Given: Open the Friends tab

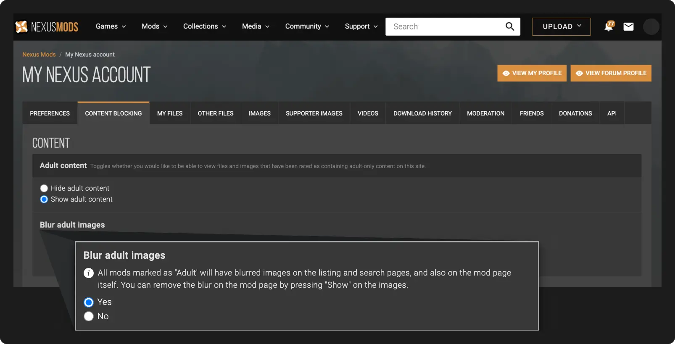Looking at the screenshot, I should pyautogui.click(x=532, y=113).
